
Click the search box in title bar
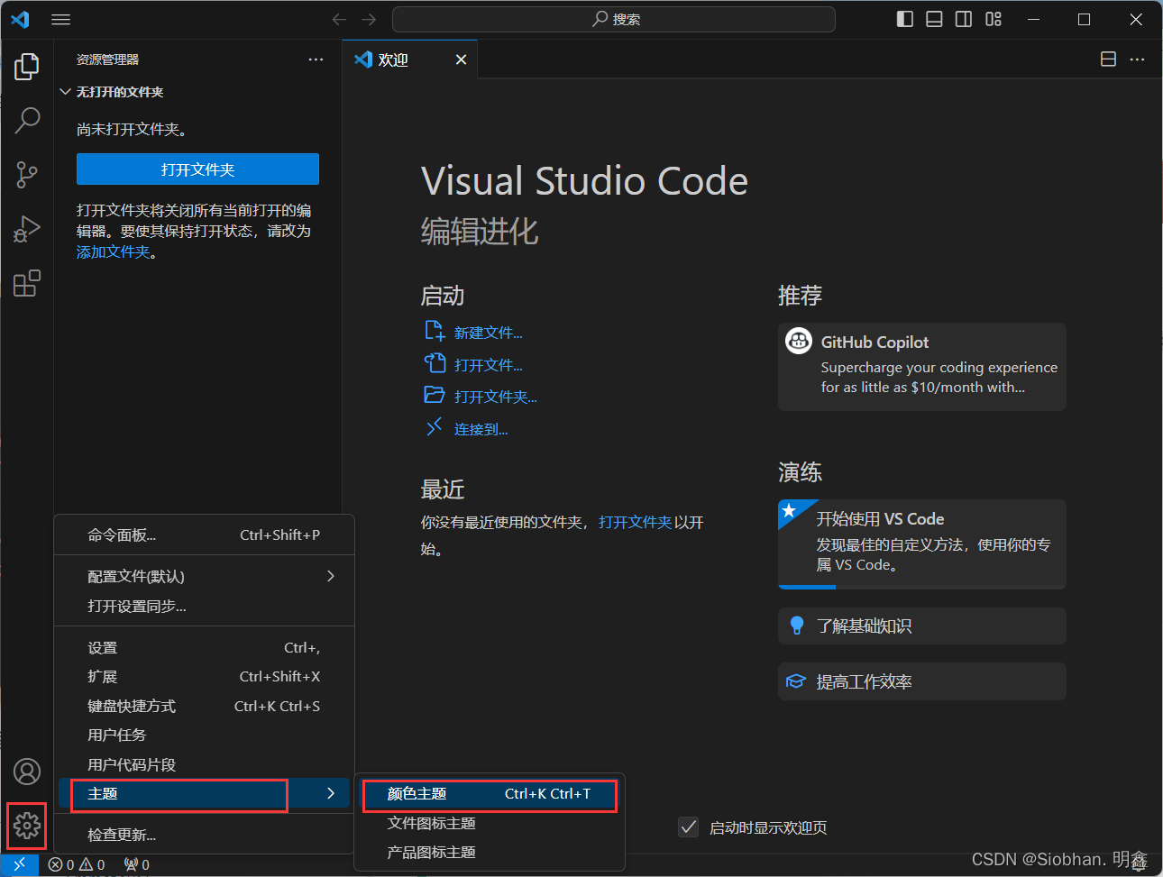coord(614,19)
